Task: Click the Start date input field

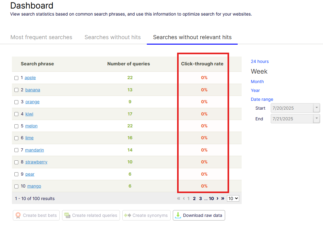Action: [x=291, y=108]
